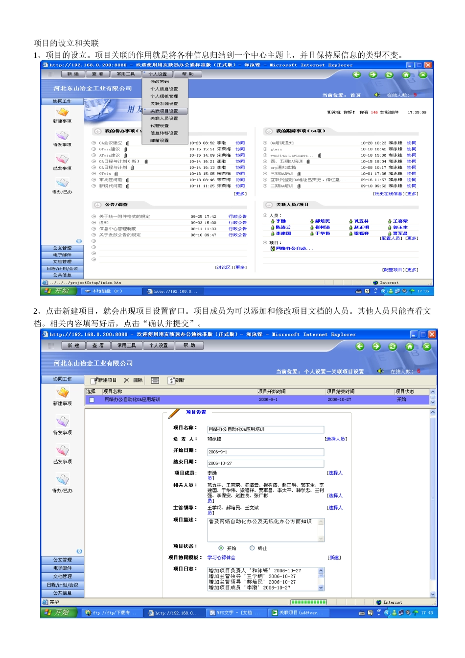Click the 项目描述 textarea scroll-down arrow
Screen dimensions: 465x658
coord(321,539)
